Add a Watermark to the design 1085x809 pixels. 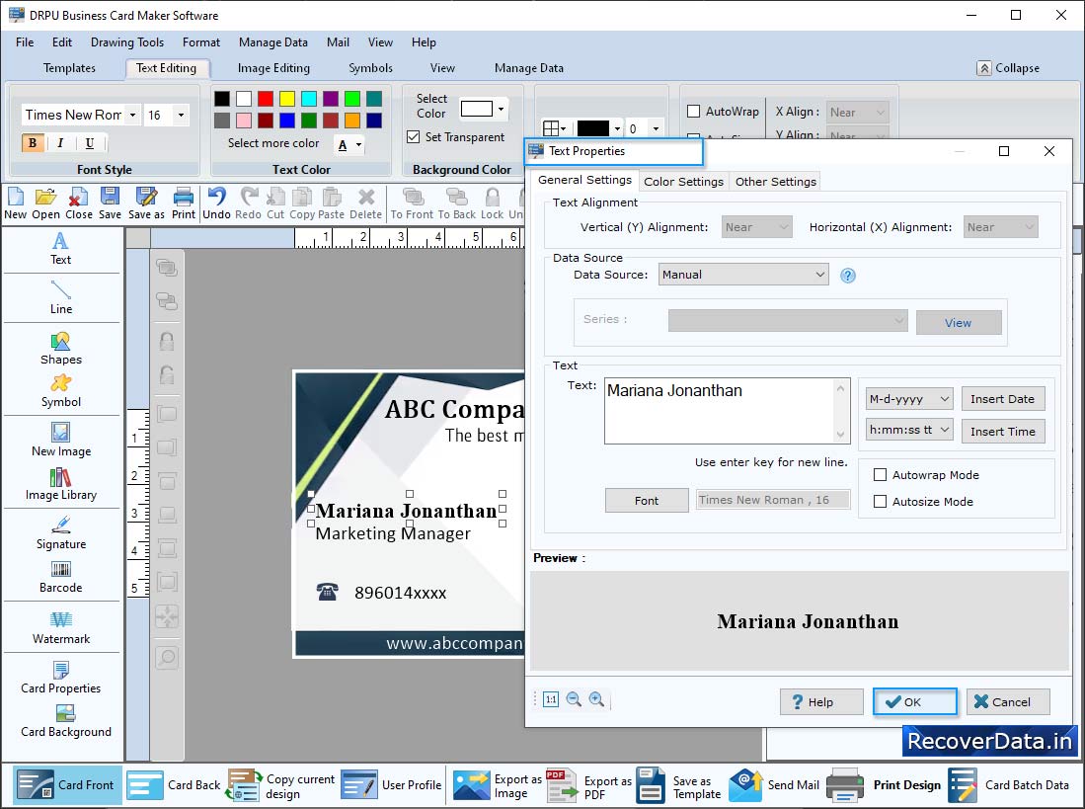pos(61,627)
